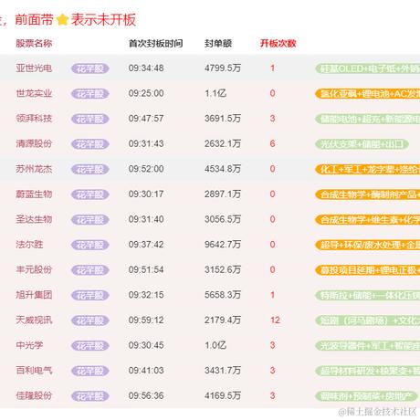Click the time 09:47:57
The height and width of the screenshot is (420, 420).
click(146, 119)
